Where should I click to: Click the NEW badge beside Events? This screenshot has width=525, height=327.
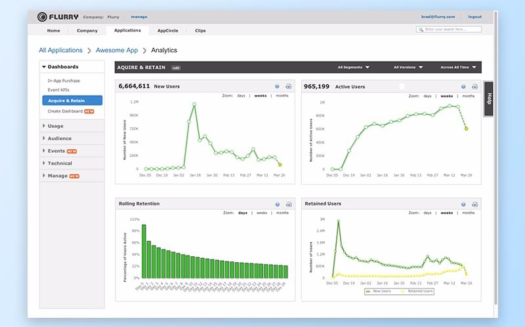click(x=72, y=151)
